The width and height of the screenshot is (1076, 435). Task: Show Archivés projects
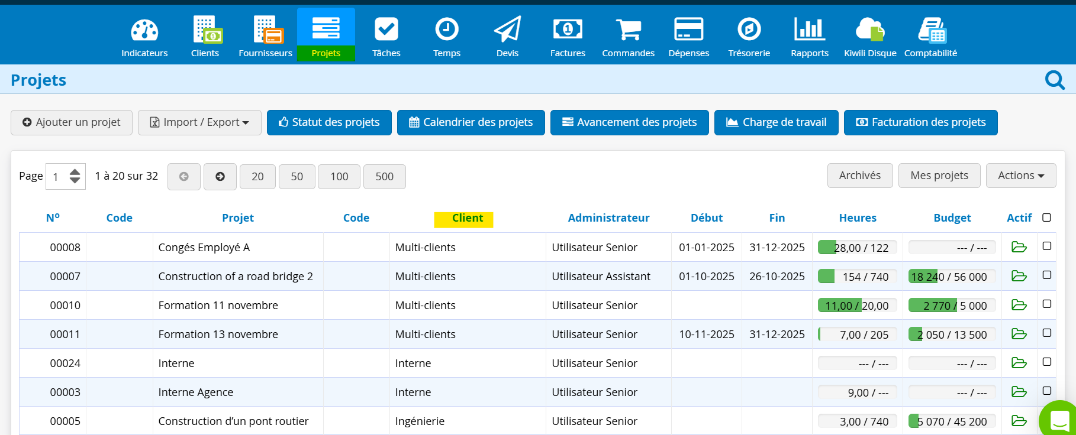860,176
